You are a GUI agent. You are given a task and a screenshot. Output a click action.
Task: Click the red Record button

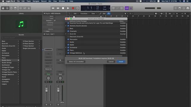point(73,8)
